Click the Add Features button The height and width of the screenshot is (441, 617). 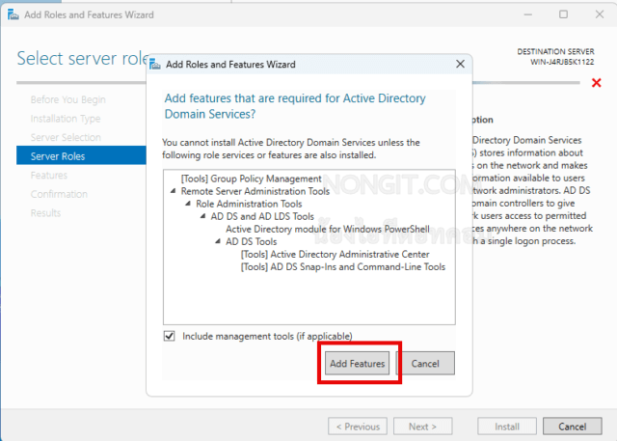coord(357,363)
